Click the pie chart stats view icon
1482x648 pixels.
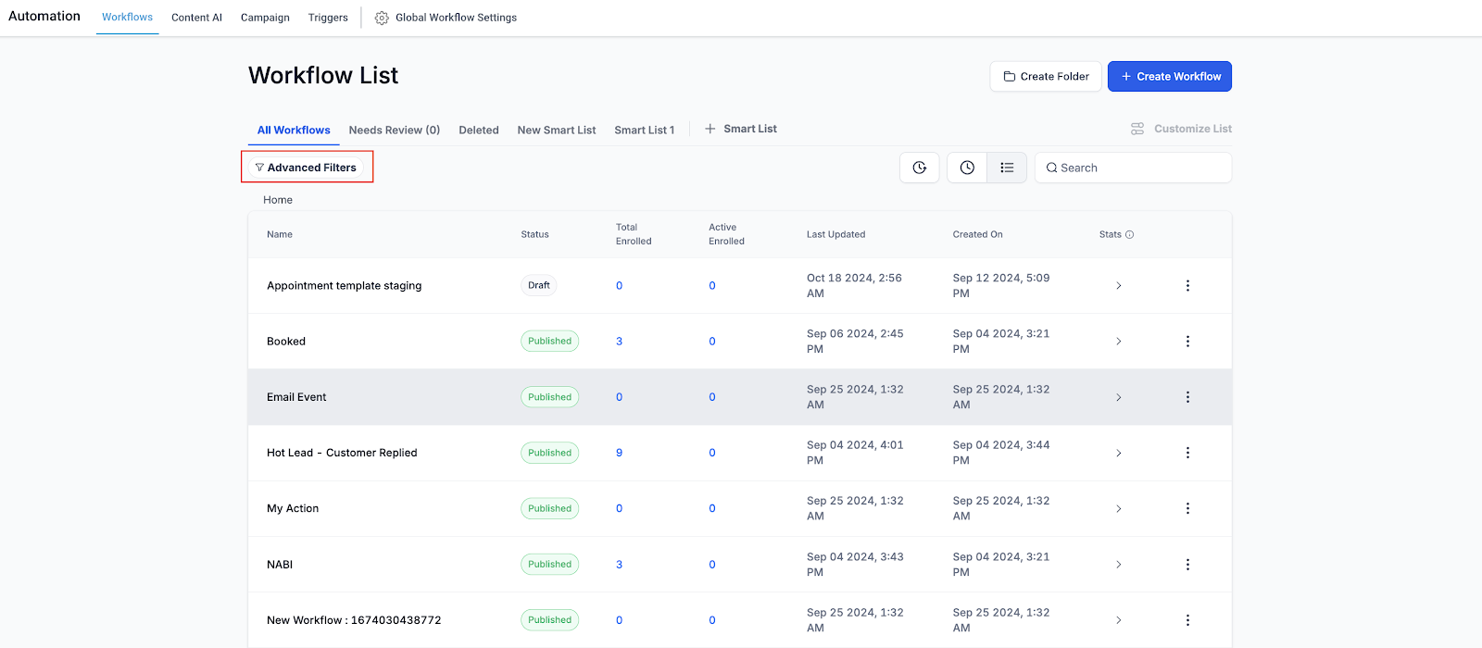coord(920,168)
